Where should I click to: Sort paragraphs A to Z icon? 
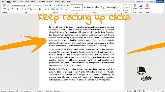point(65,6)
